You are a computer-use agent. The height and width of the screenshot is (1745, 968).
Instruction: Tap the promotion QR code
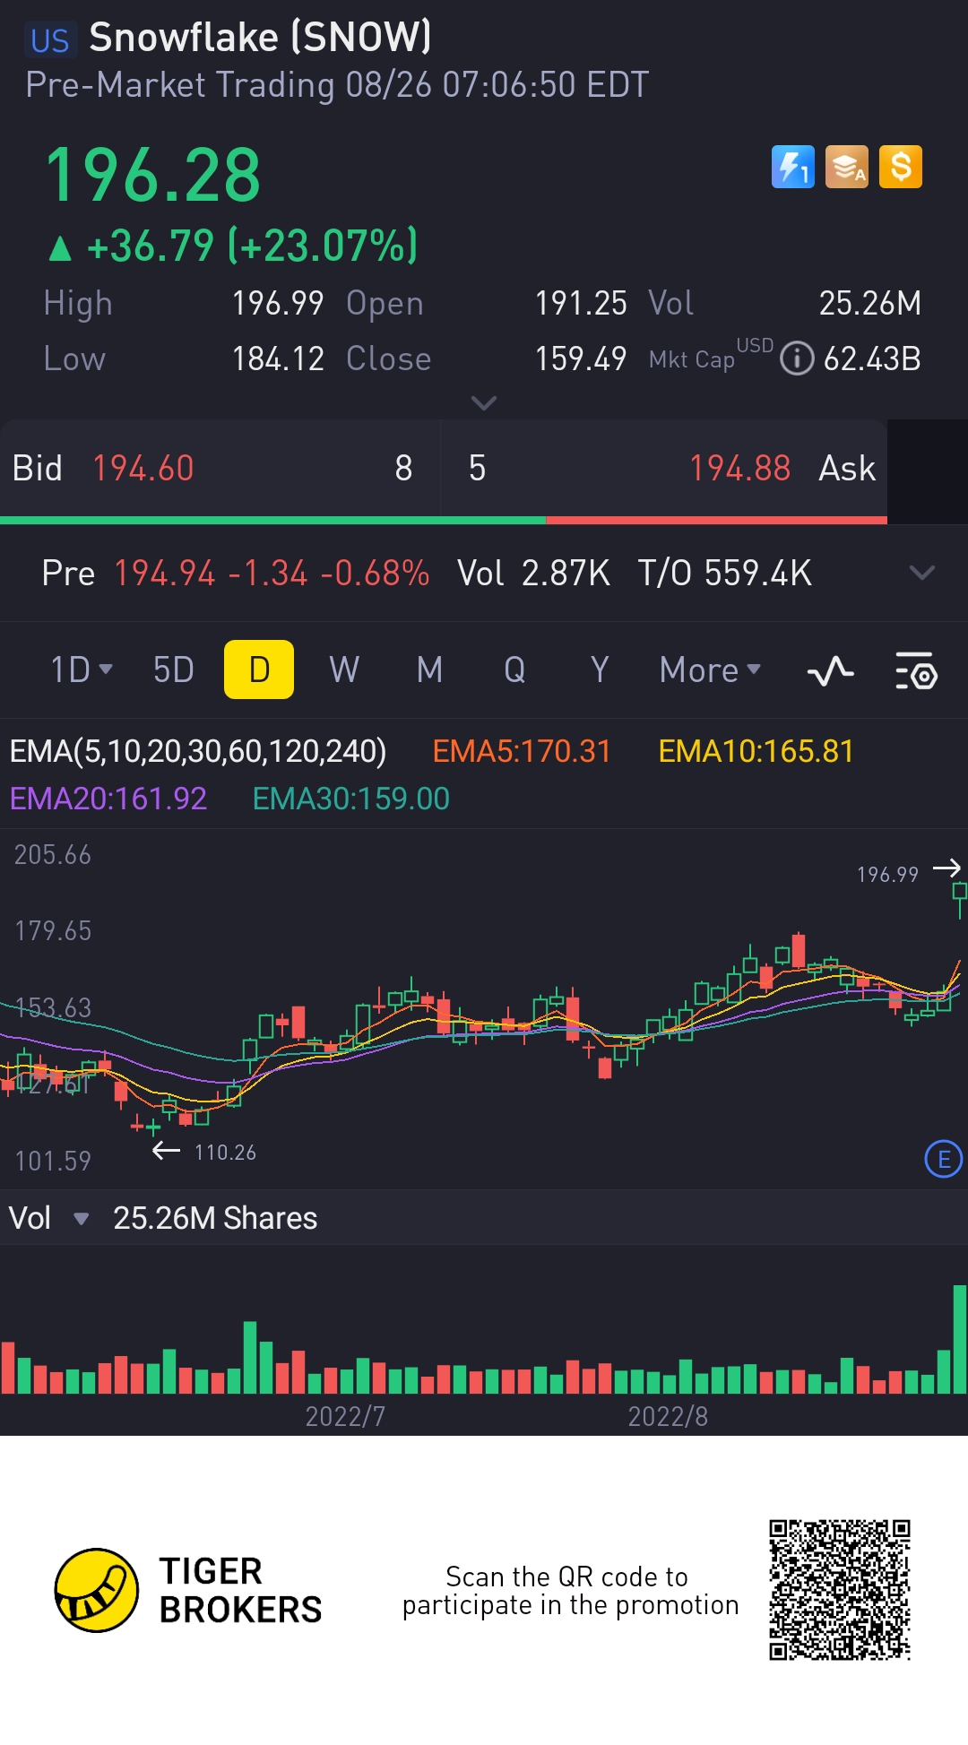[x=840, y=1590]
